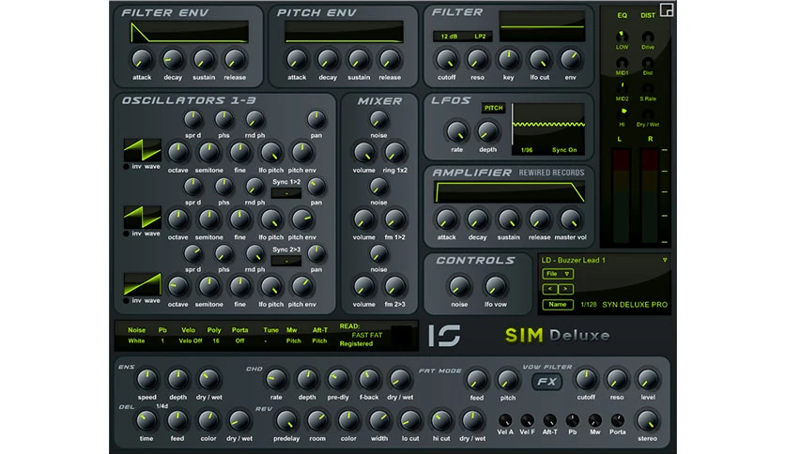
Task: Click the Aft-T mini knob
Action: pyautogui.click(x=549, y=420)
